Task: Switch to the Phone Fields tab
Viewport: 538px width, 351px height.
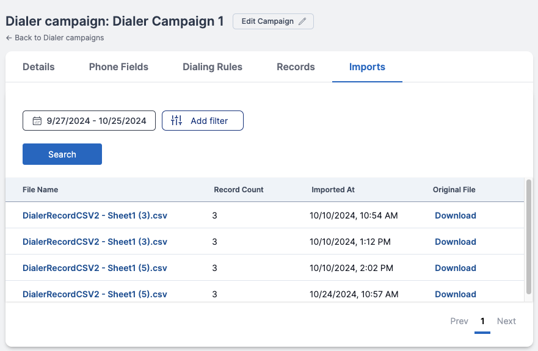Action: pyautogui.click(x=118, y=67)
